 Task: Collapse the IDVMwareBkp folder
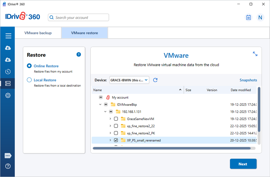point(100,104)
